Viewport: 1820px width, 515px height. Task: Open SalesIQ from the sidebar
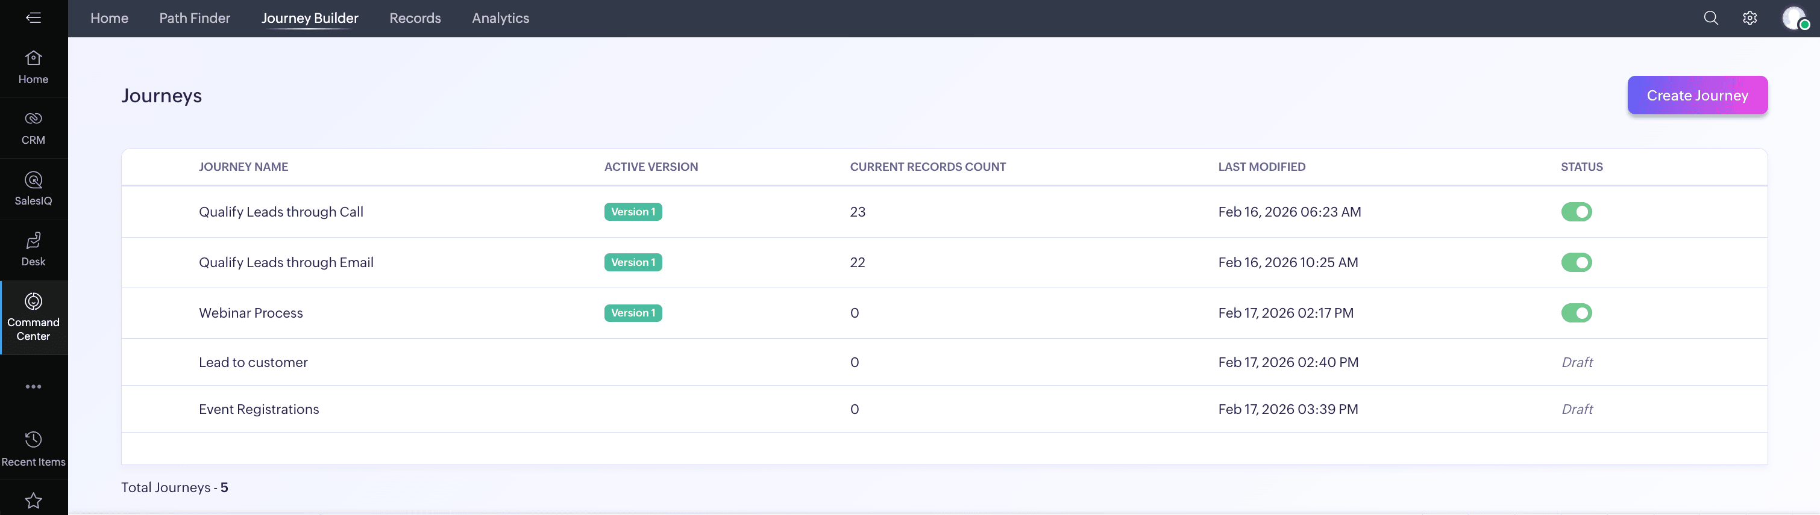pyautogui.click(x=33, y=188)
